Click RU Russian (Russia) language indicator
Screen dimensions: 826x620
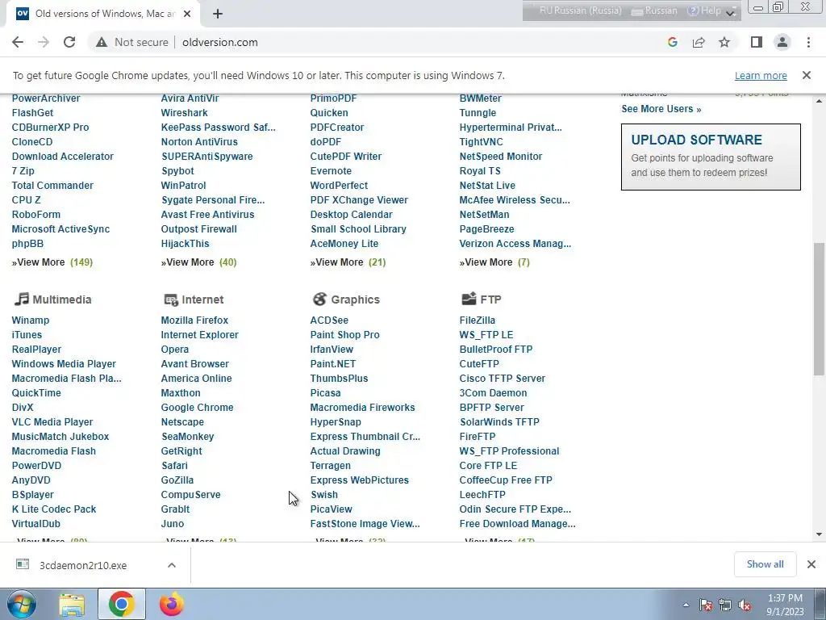point(581,10)
